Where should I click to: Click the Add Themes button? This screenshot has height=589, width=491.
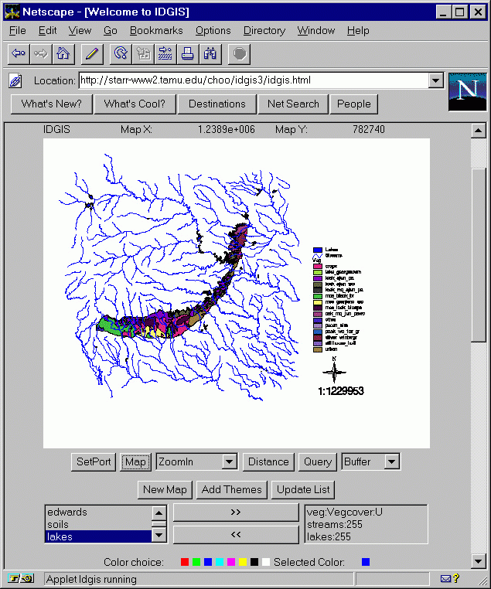(x=231, y=490)
